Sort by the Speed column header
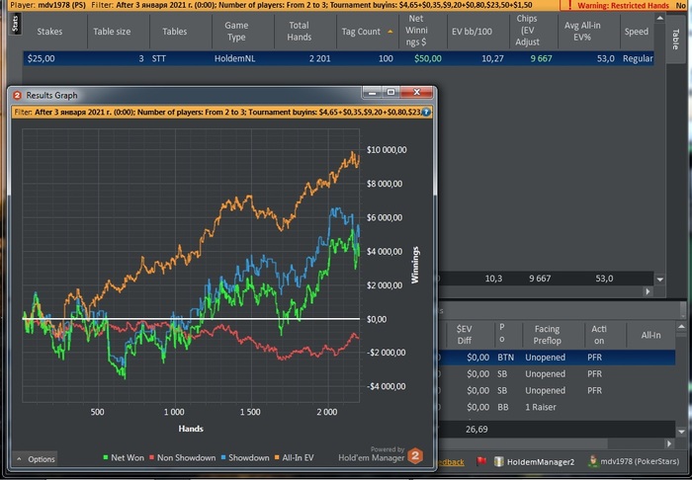Screen dimensions: 692x480 coord(637,32)
